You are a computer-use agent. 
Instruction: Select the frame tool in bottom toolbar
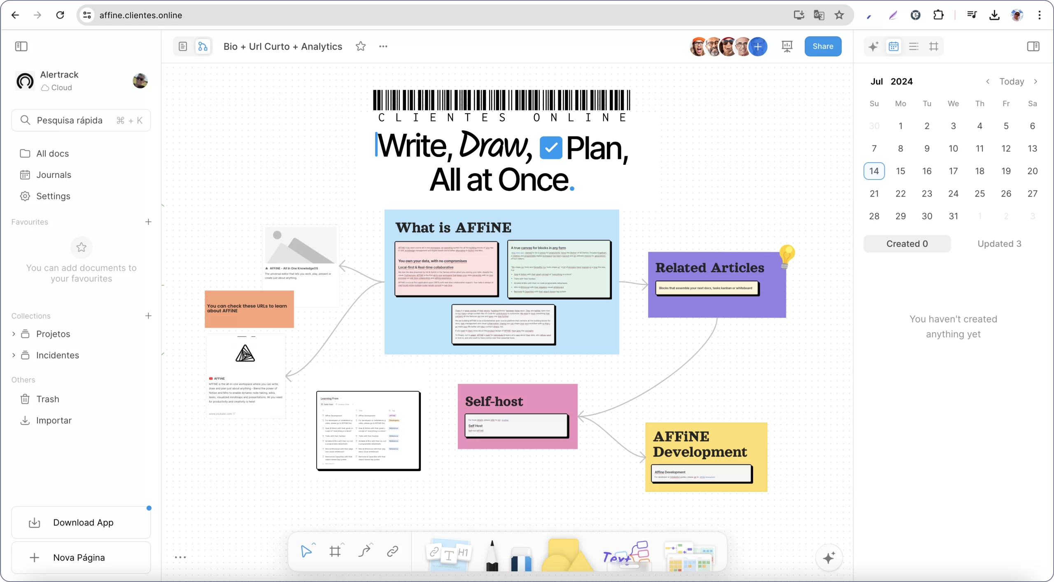[335, 551]
